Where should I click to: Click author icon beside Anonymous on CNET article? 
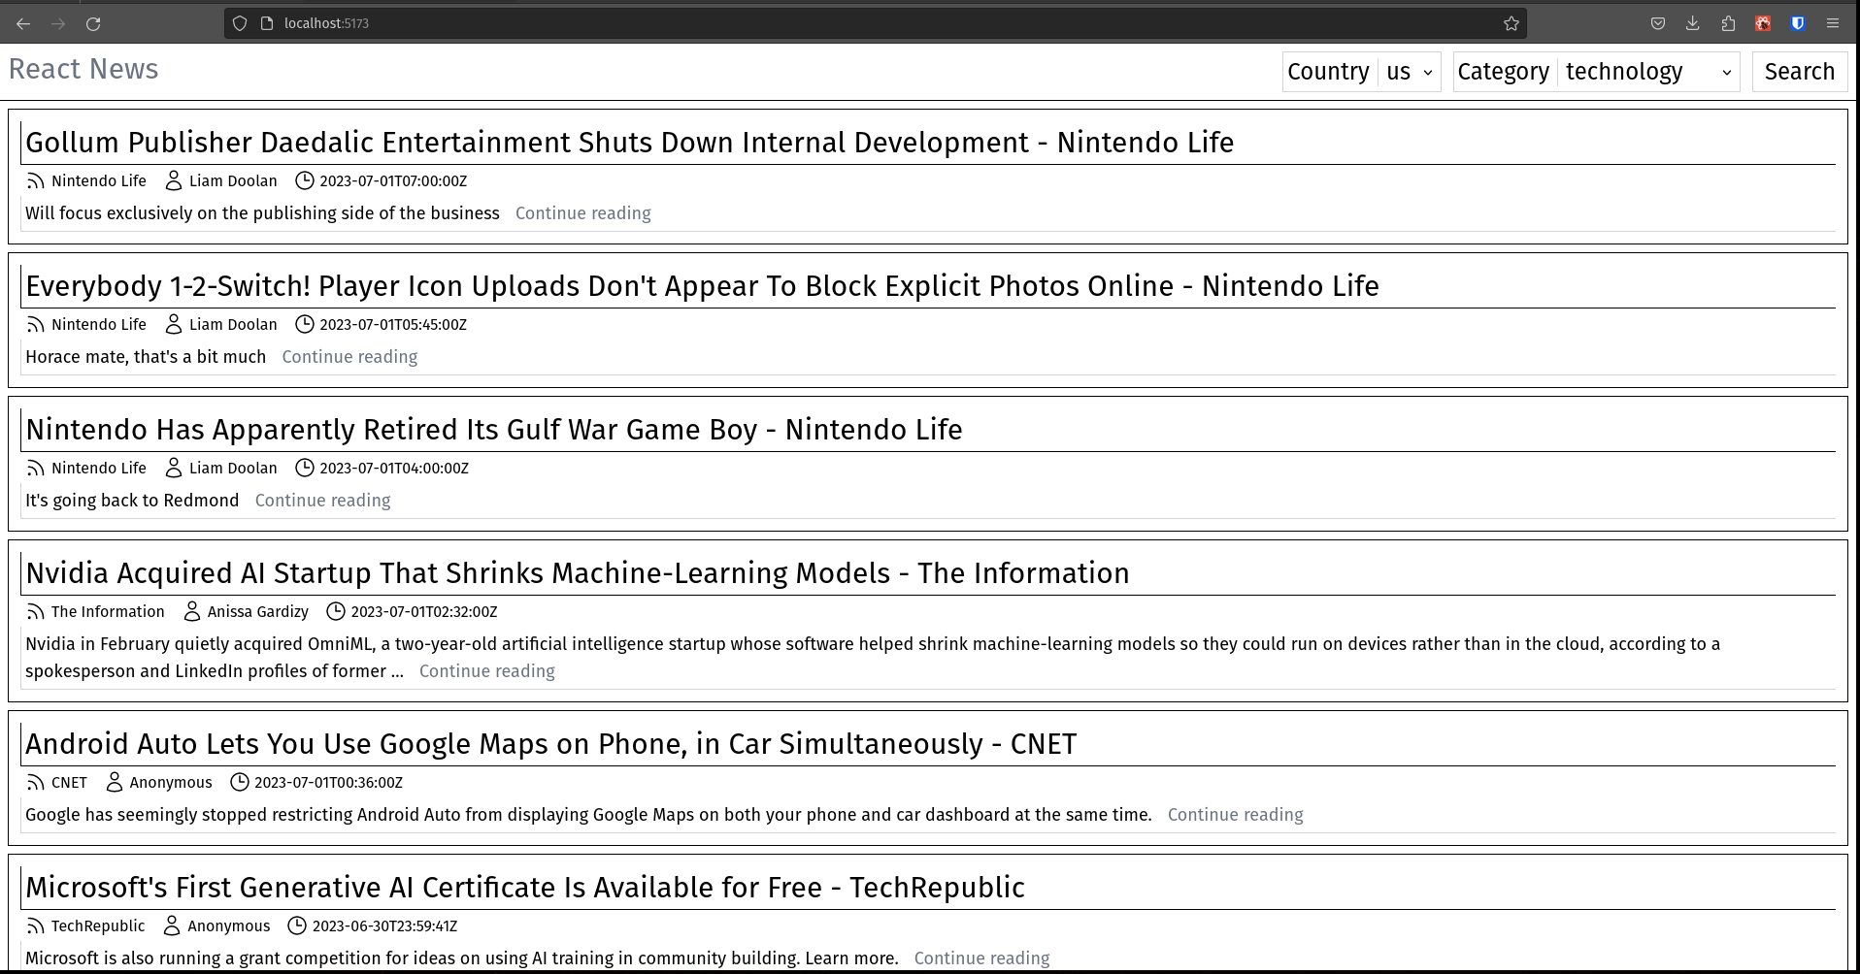(115, 782)
